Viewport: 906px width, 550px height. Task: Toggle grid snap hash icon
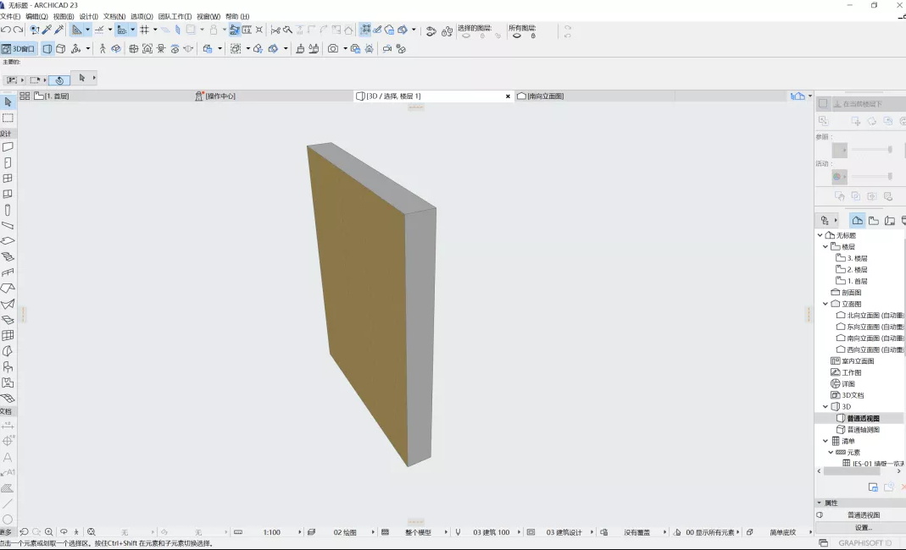(144, 30)
